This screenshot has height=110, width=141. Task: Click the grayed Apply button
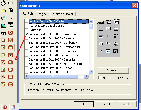click(126, 104)
